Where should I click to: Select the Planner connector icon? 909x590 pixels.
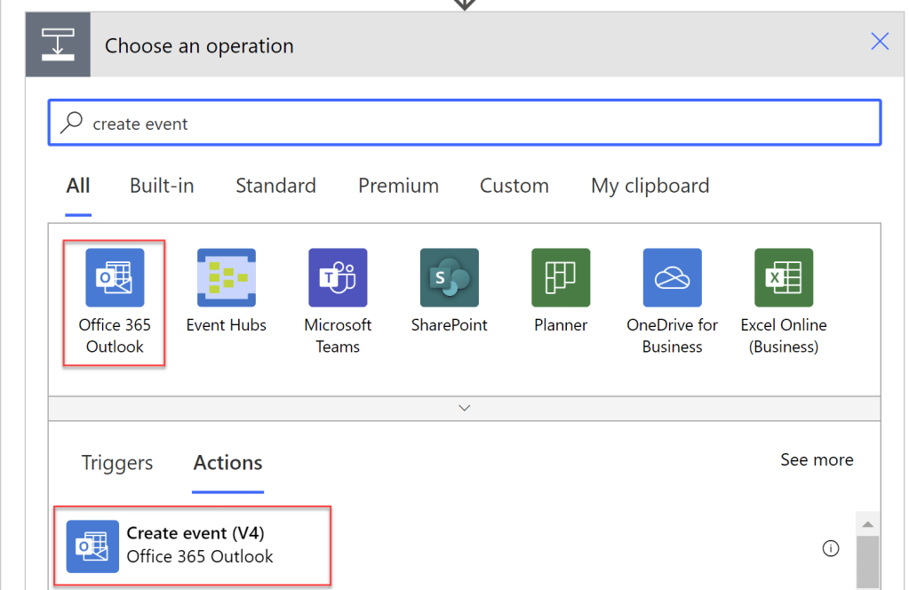click(560, 277)
